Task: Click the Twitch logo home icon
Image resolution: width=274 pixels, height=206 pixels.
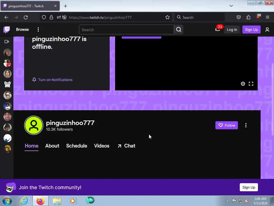Action: (7, 30)
